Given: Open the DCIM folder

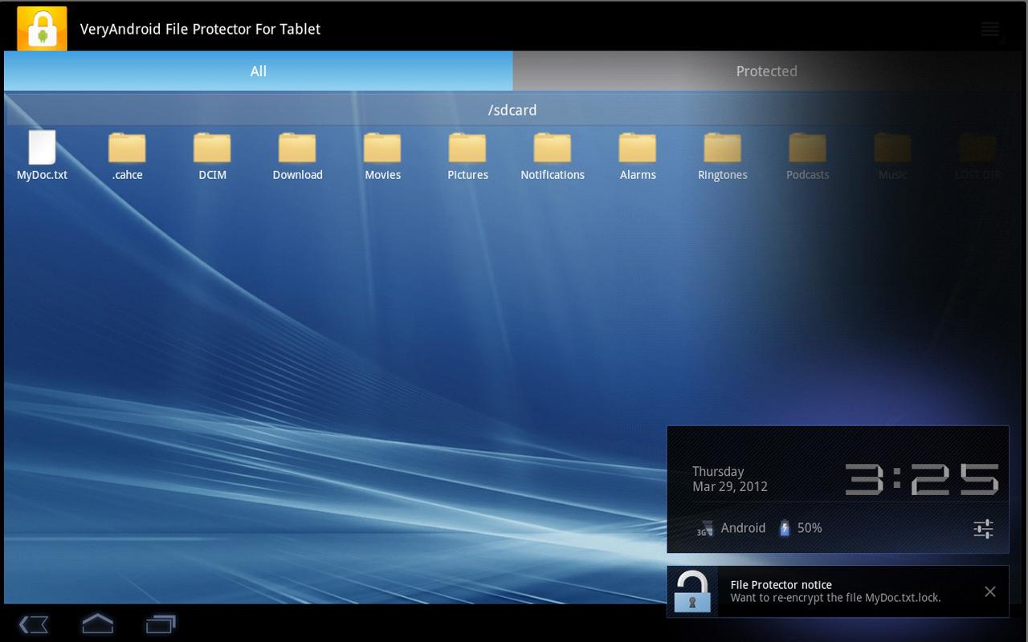Looking at the screenshot, I should [x=212, y=149].
